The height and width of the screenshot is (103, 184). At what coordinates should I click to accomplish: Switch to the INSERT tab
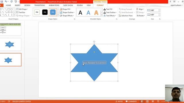point(18,5)
